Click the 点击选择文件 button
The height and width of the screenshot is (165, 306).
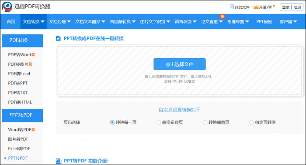coord(180,64)
